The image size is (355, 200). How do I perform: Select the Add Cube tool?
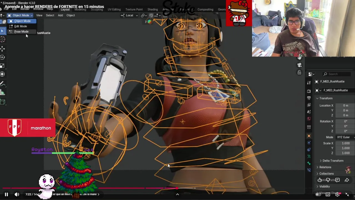pyautogui.click(x=2, y=102)
